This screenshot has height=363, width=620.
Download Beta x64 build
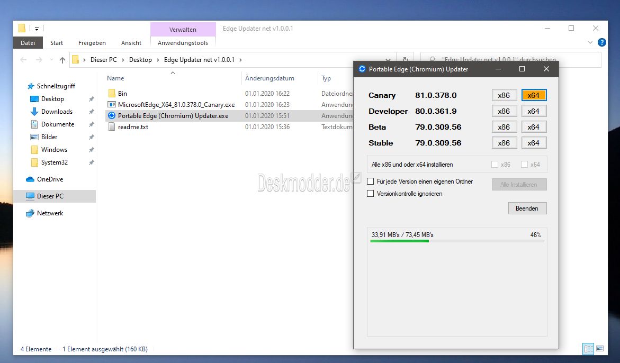click(534, 127)
